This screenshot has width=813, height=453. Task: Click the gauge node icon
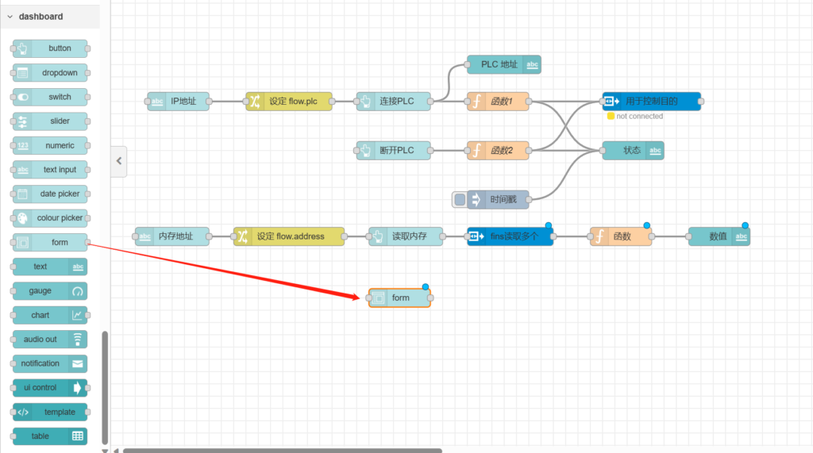pos(77,291)
